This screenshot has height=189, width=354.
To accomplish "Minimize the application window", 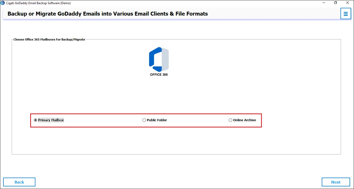I will coord(324,3).
